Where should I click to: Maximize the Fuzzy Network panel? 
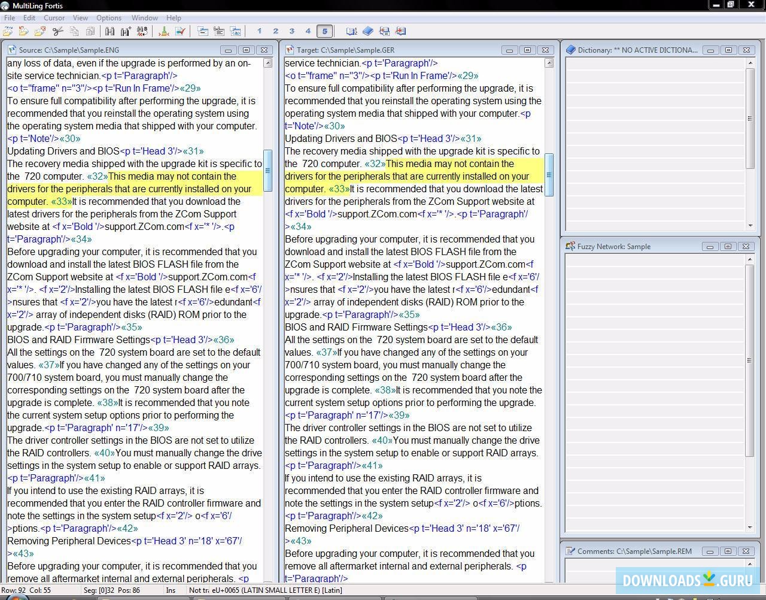[x=728, y=246]
